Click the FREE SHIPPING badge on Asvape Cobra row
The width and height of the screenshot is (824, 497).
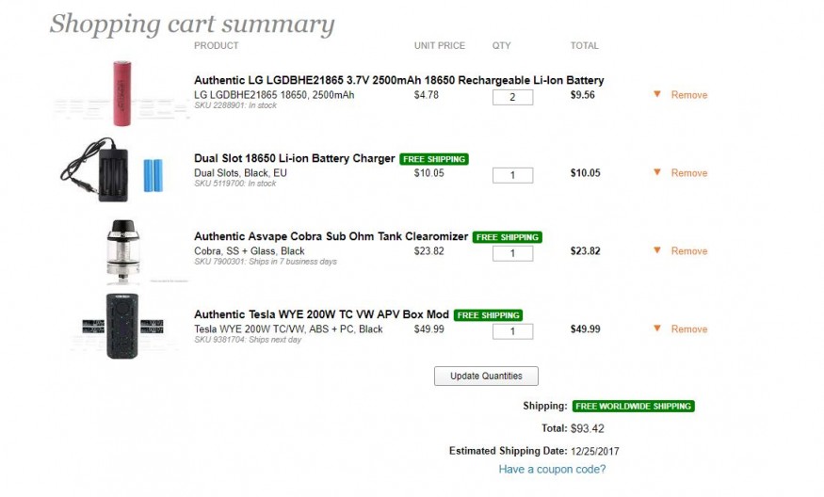[x=508, y=237]
